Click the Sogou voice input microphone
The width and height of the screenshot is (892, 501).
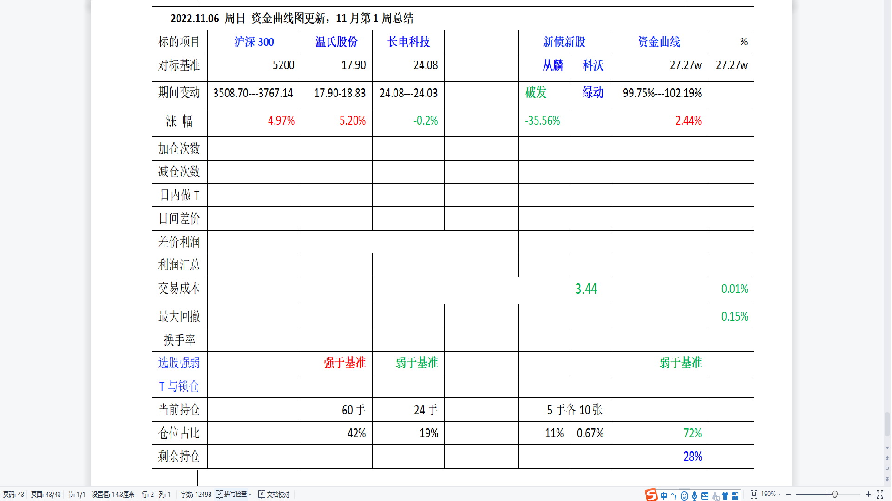(695, 495)
